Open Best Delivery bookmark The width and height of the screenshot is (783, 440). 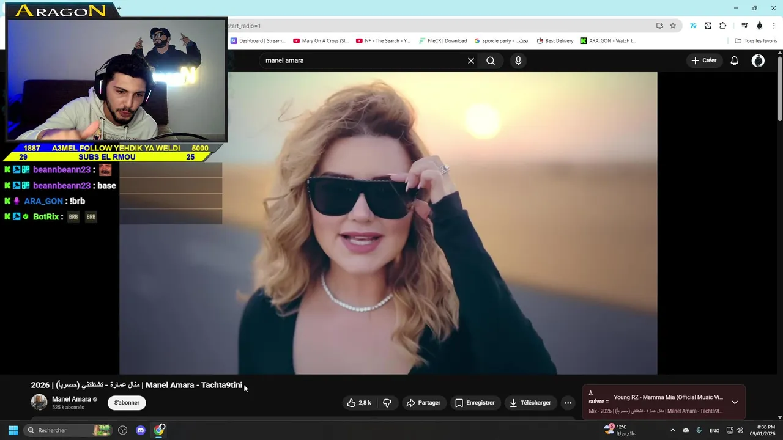tap(555, 41)
